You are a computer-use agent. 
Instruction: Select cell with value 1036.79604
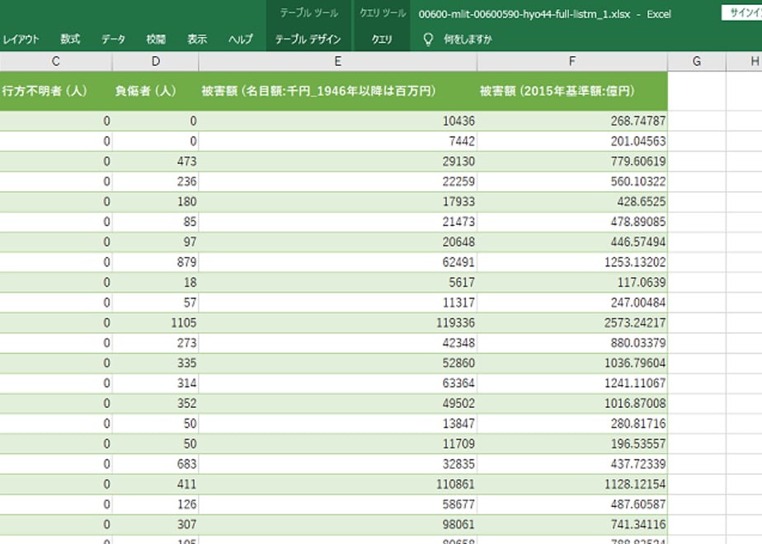(x=572, y=363)
